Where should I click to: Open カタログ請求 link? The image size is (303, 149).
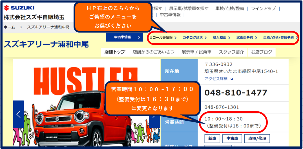(x=194, y=38)
